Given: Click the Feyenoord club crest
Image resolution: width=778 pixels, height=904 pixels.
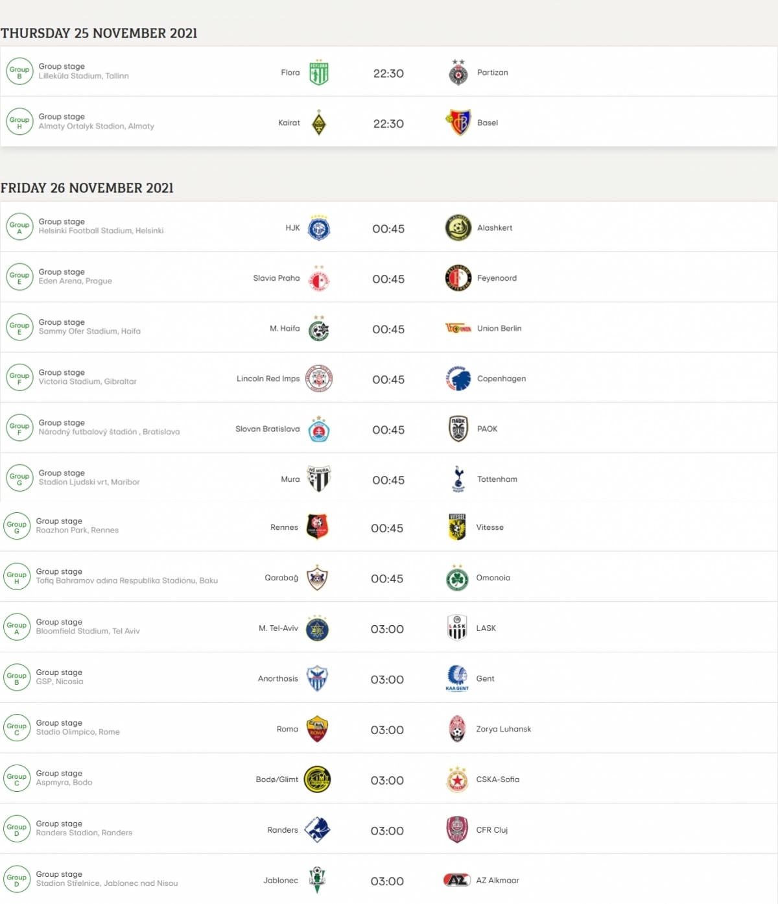Looking at the screenshot, I should (x=458, y=278).
